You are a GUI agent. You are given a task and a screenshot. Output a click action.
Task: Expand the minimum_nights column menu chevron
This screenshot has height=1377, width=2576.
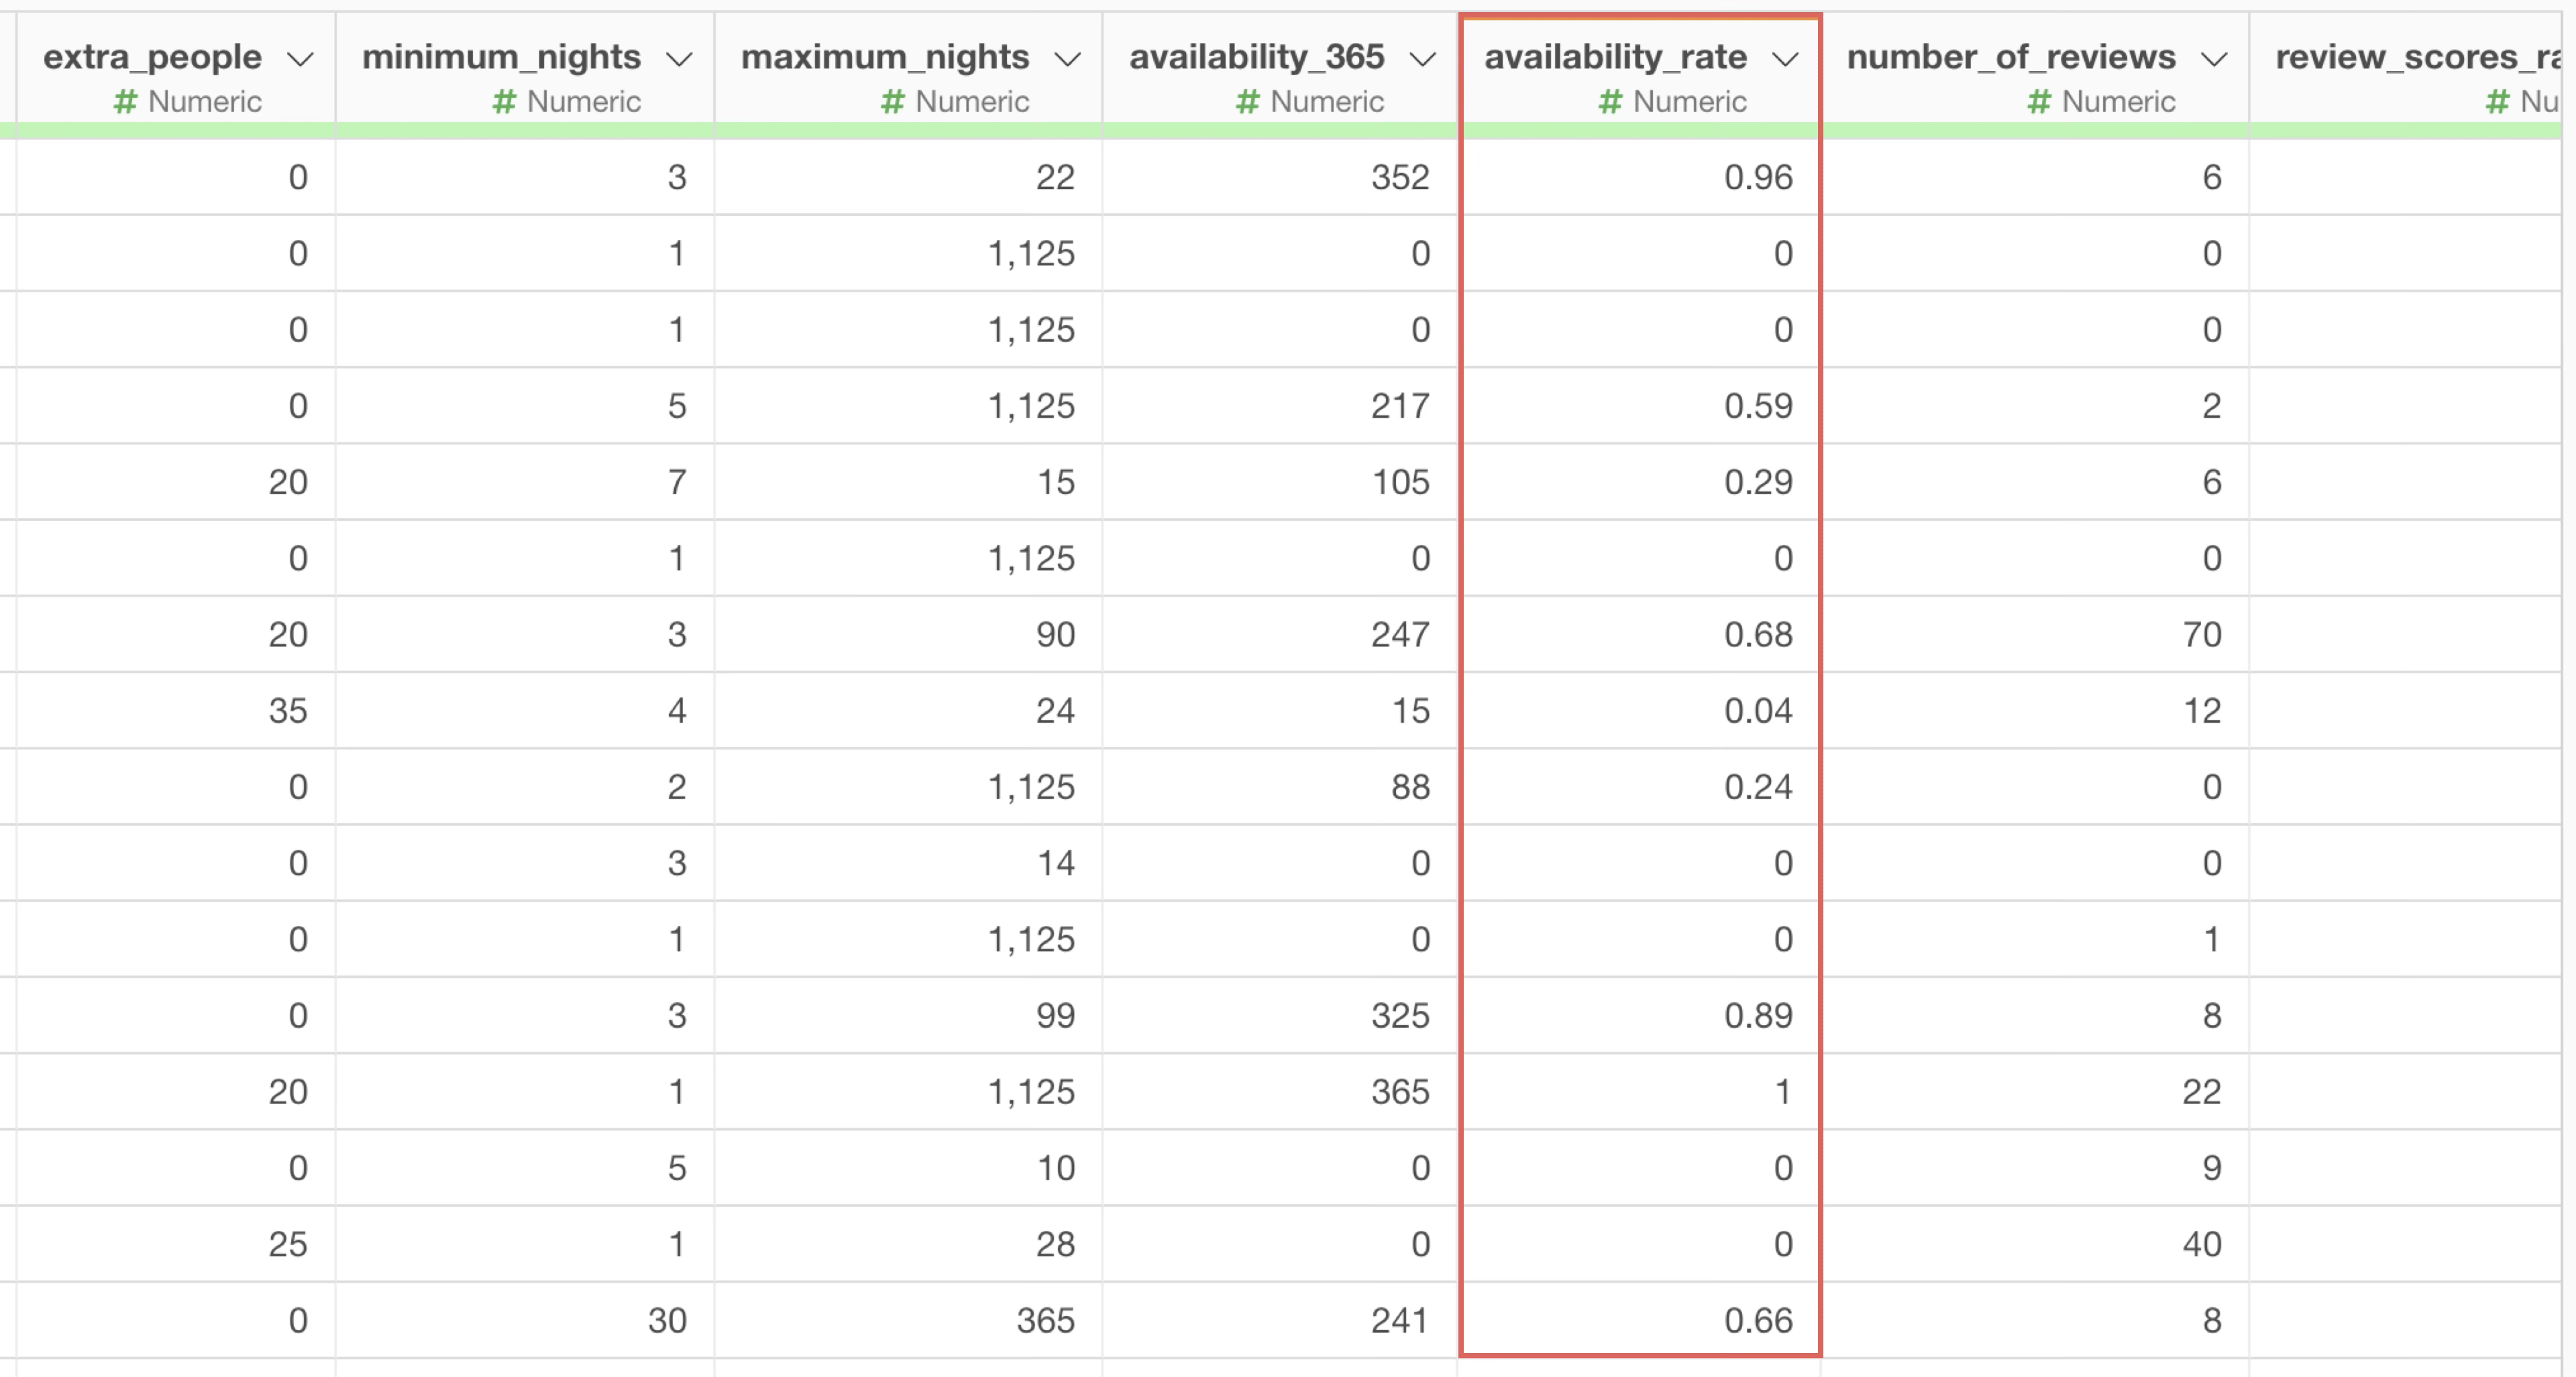pyautogui.click(x=679, y=59)
